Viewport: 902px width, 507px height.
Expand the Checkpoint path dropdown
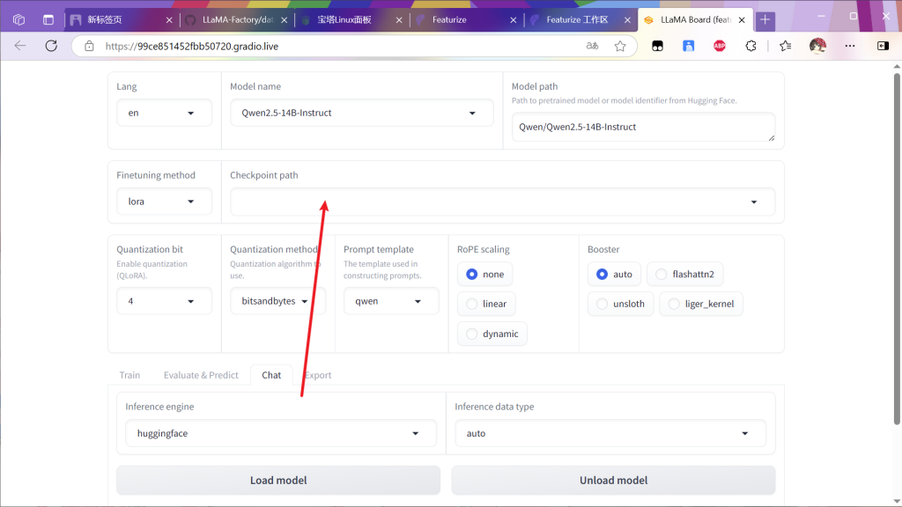pos(502,202)
